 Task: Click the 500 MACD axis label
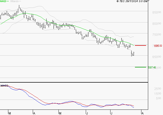(x=159, y=98)
